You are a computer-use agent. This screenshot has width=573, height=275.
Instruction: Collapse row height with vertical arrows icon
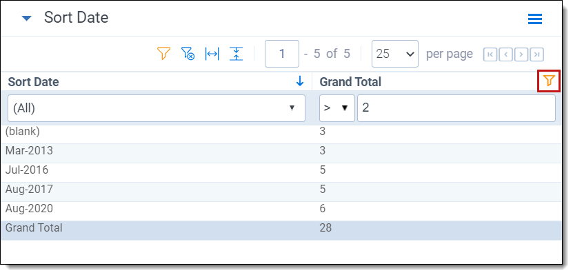pos(236,54)
